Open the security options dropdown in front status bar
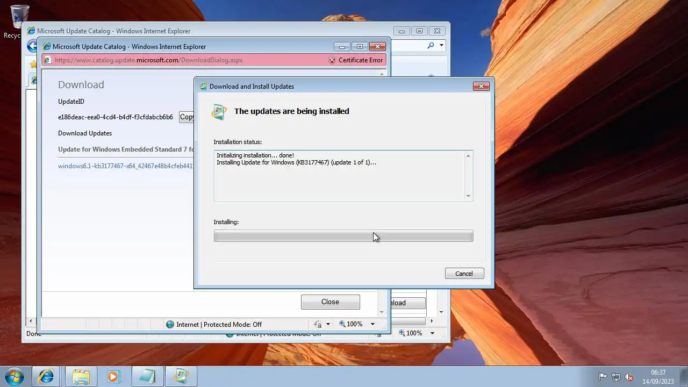Viewport: 688px width, 387px height. click(x=328, y=324)
